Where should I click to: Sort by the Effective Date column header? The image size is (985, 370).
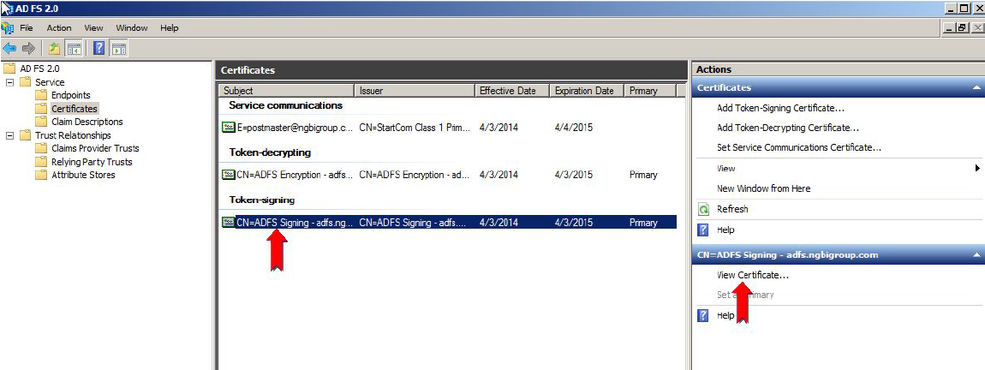click(x=512, y=91)
